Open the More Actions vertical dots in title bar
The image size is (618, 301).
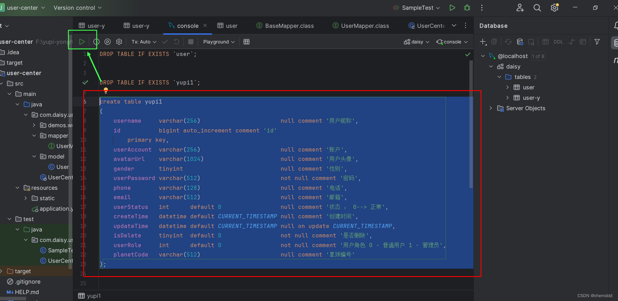point(482,8)
